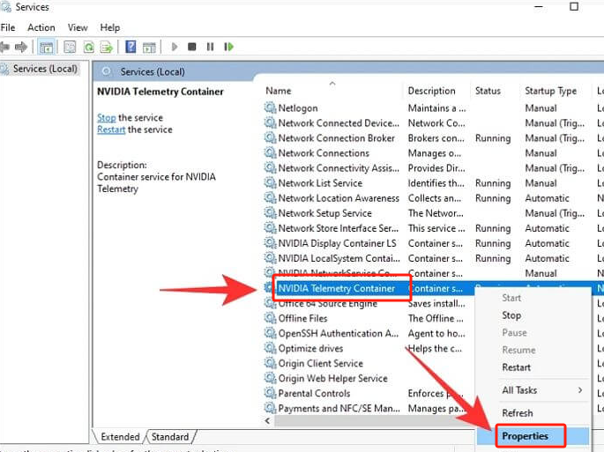Click the Start Service play icon
The image size is (604, 452).
tap(175, 47)
